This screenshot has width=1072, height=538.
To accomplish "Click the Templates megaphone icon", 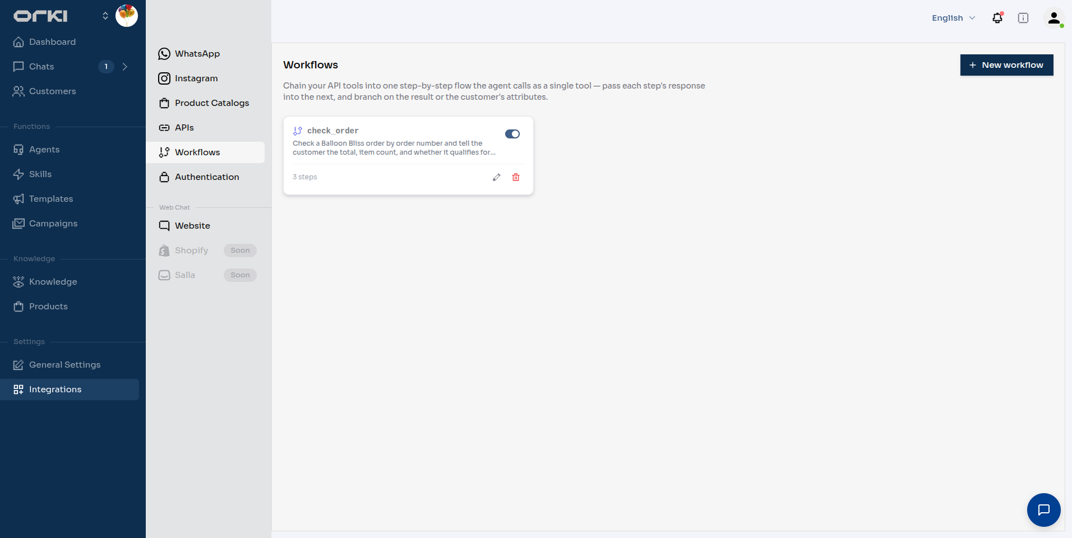I will 19,199.
